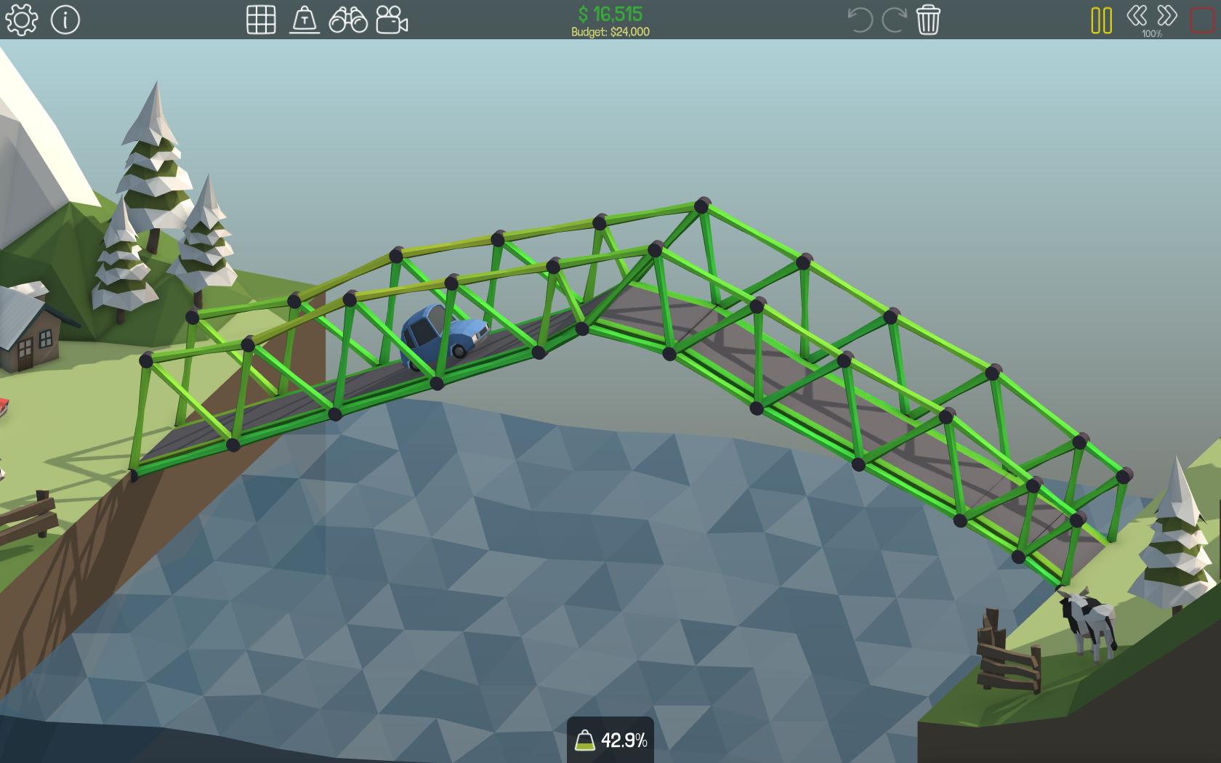Screen dimensions: 1221x763
Task: Click the $16,515 cost readout
Action: pos(610,14)
